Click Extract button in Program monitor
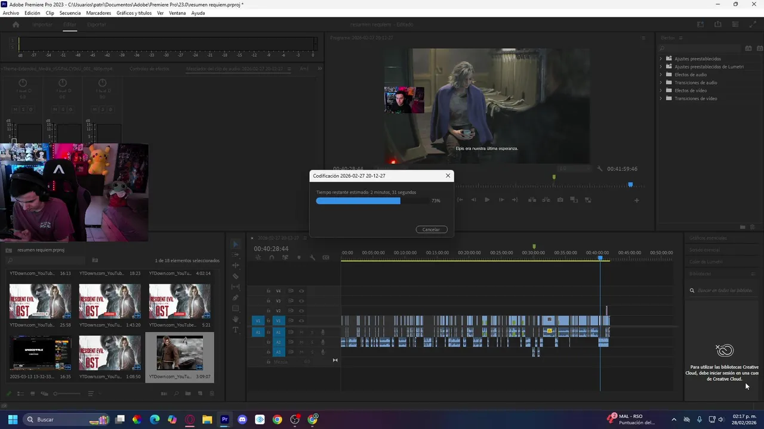Screen dimensions: 764x429 [546, 200]
